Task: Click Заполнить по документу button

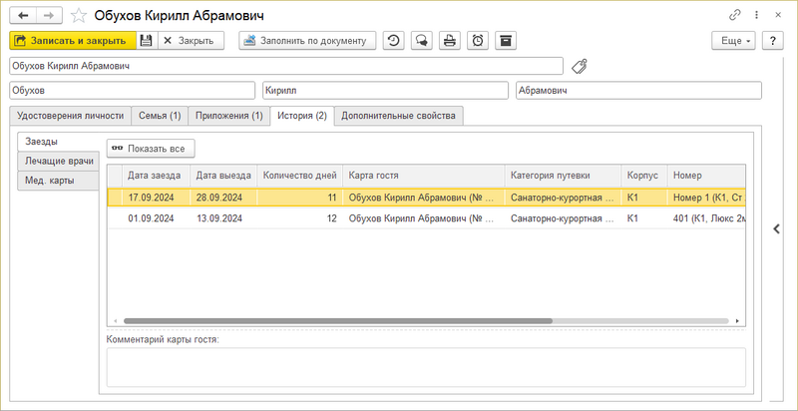Action: (x=307, y=41)
